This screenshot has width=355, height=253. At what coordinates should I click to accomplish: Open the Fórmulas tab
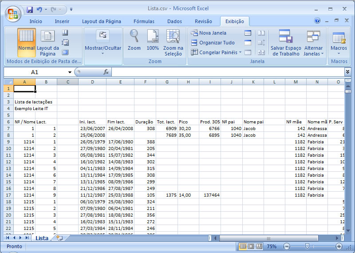tap(144, 21)
